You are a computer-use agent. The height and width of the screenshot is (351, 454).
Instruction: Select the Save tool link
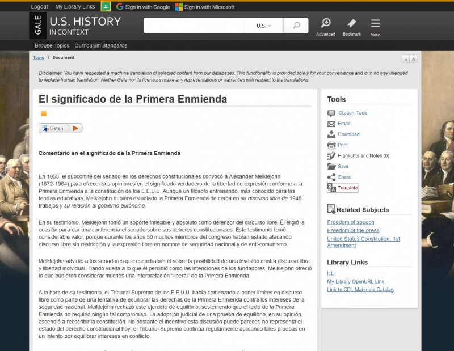(x=343, y=166)
